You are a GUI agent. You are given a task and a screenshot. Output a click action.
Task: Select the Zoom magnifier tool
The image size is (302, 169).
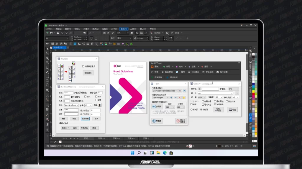(x=47, y=62)
